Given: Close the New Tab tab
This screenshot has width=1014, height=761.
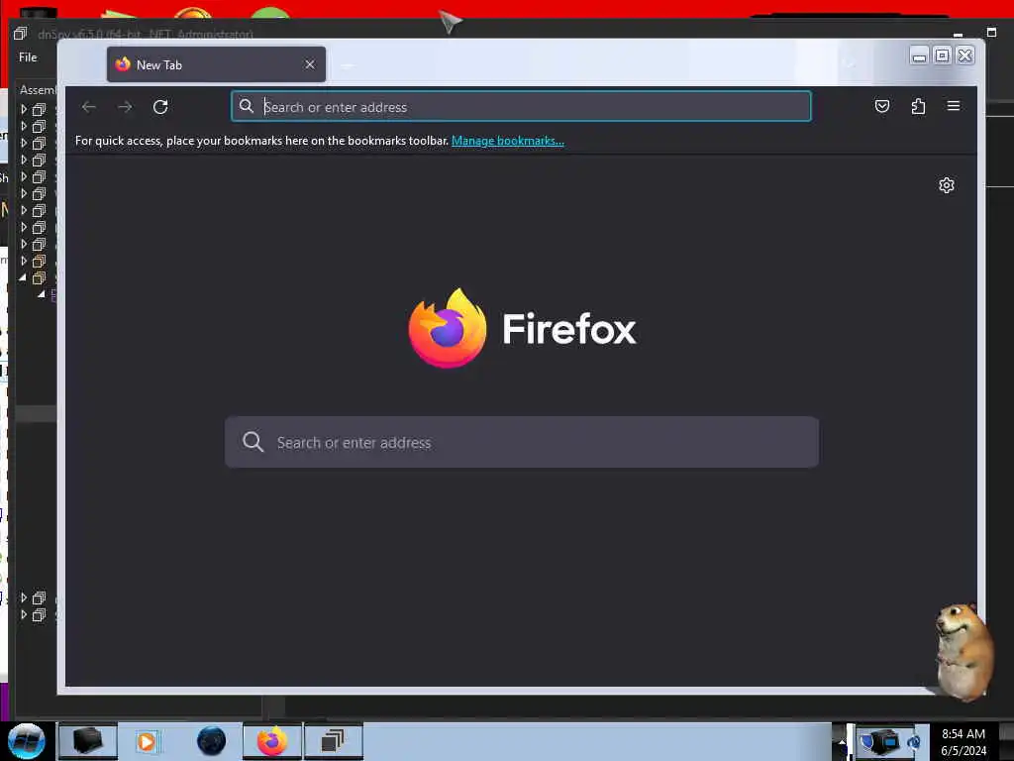Looking at the screenshot, I should point(310,64).
